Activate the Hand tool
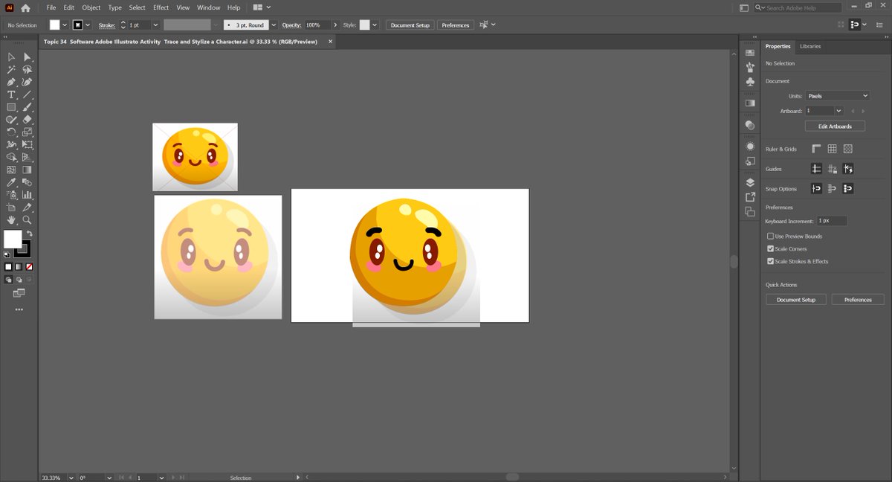892x482 pixels. click(11, 220)
